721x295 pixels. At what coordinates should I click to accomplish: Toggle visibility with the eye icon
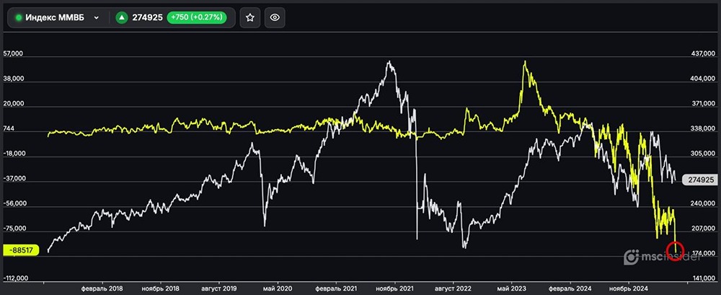(x=275, y=17)
